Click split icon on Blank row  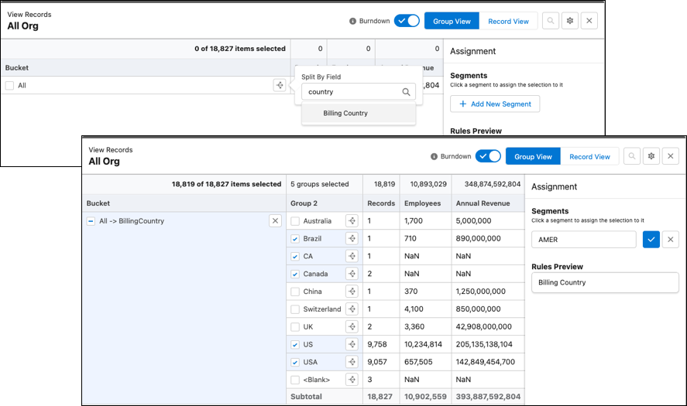[352, 379]
